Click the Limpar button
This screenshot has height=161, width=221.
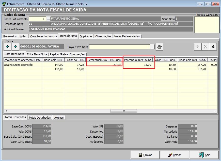(174, 155)
